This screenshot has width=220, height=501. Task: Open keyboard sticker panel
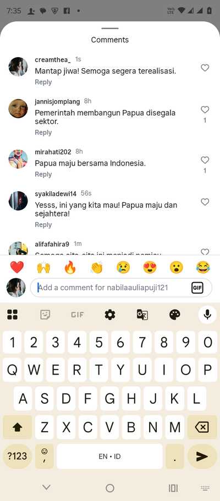(x=45, y=315)
